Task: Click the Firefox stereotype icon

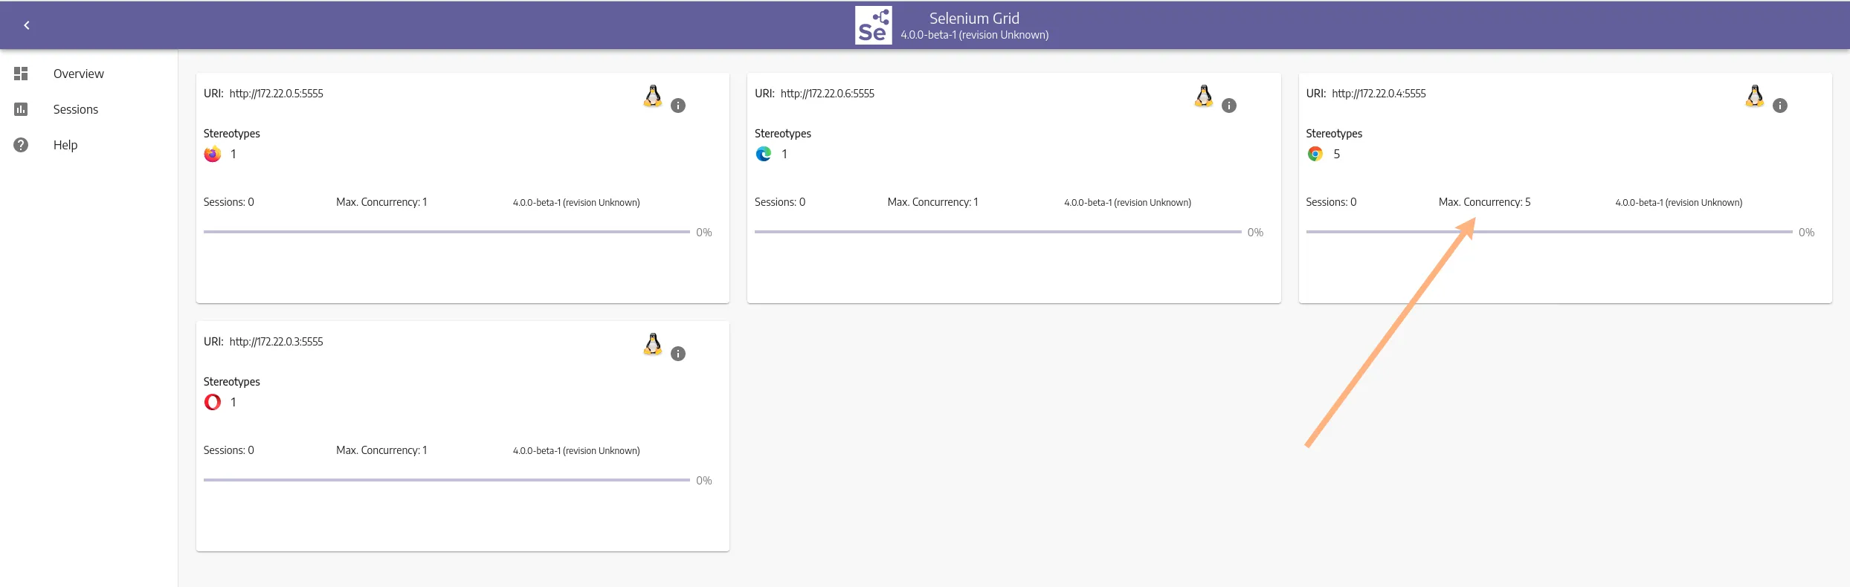Action: point(213,154)
